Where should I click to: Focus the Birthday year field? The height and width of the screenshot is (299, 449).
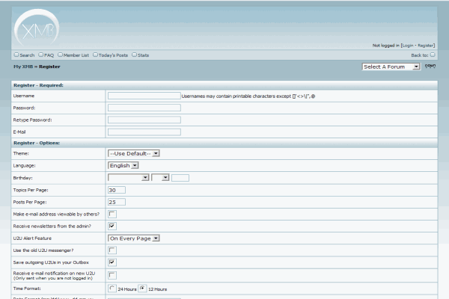point(180,178)
